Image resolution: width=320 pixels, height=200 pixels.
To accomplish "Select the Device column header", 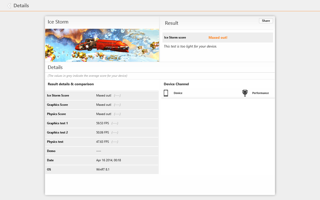I will coord(178,93).
